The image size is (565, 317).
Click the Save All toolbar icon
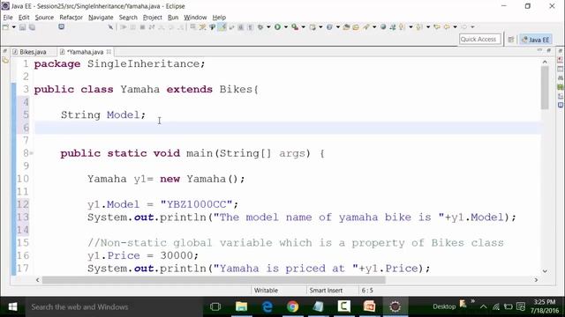pos(32,27)
